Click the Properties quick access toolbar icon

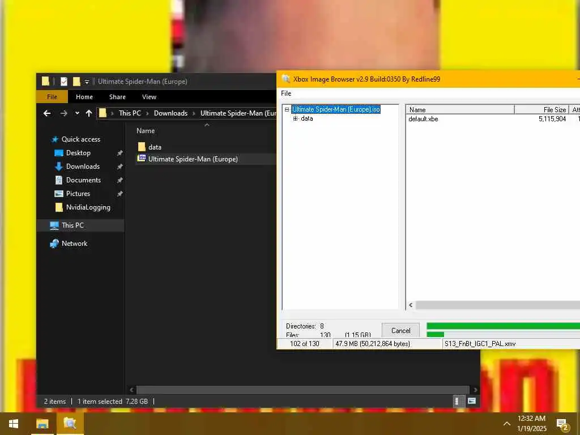tap(64, 82)
